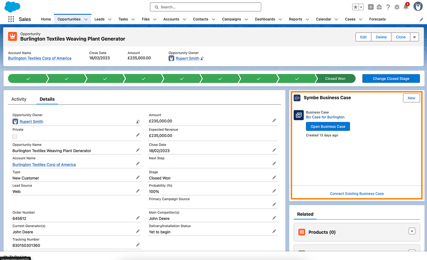Screen dimensions: 427x260
Task: Edit the Amount field pencil icon
Action: [274, 120]
